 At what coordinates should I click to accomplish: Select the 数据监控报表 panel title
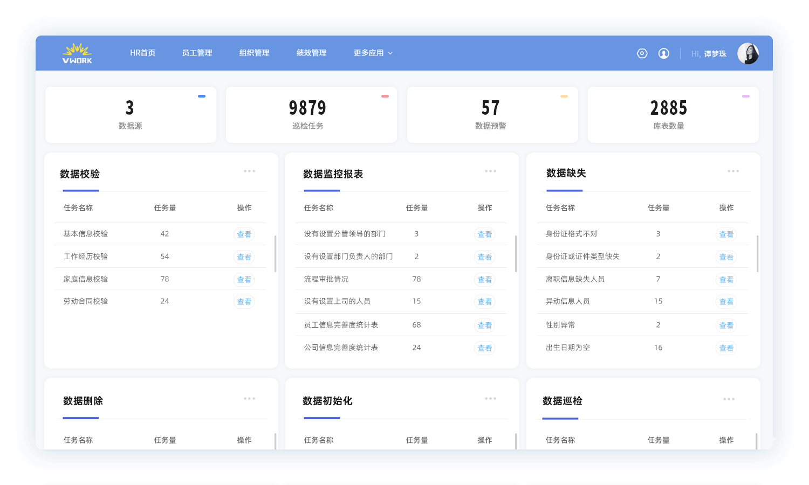point(333,174)
